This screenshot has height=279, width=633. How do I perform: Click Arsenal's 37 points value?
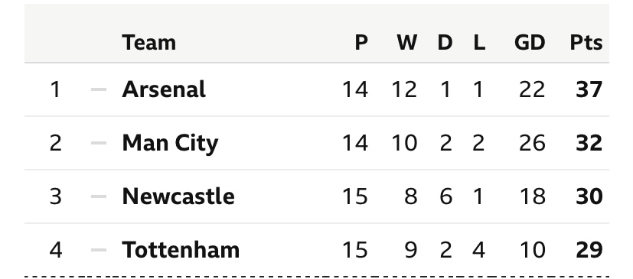pos(589,89)
